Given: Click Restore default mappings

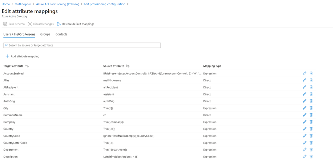Looking at the screenshot, I should pos(76,24).
